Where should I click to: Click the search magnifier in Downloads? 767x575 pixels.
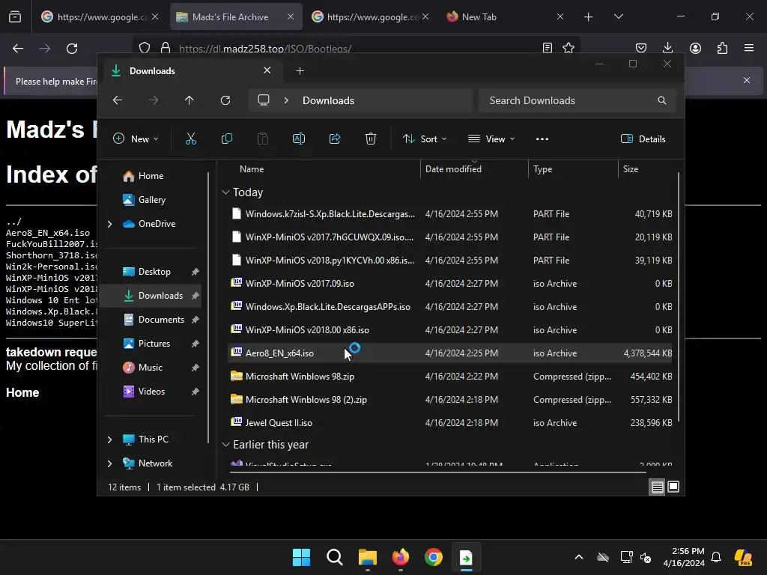662,100
